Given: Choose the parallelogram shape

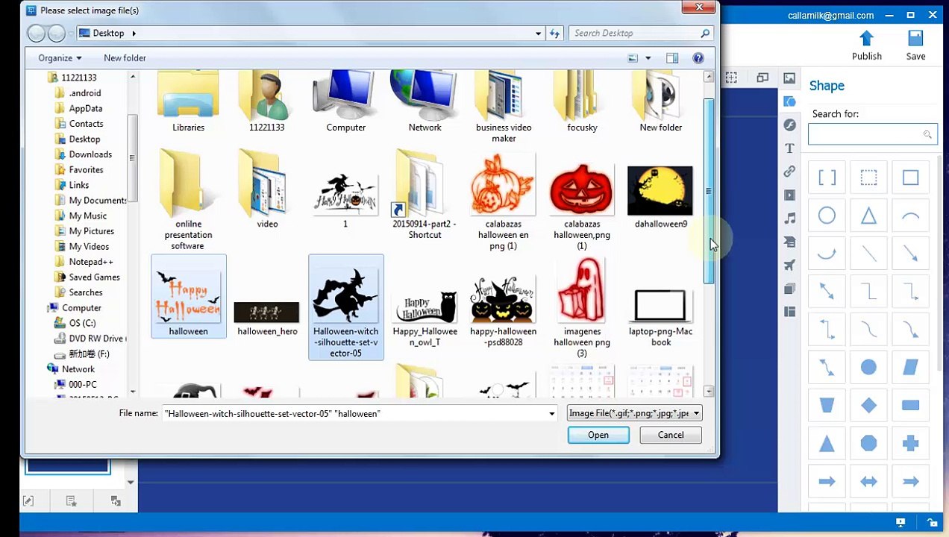Looking at the screenshot, I should [x=910, y=367].
